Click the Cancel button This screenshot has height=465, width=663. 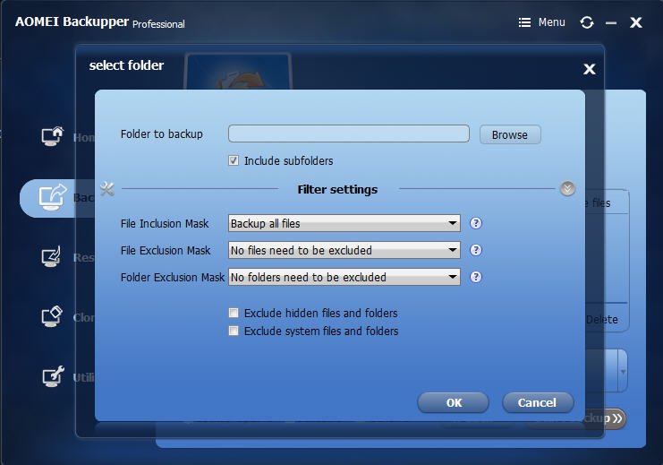[x=538, y=402]
